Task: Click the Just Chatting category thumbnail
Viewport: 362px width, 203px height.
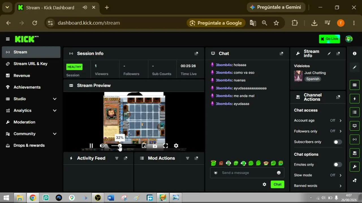Action: coord(298,76)
